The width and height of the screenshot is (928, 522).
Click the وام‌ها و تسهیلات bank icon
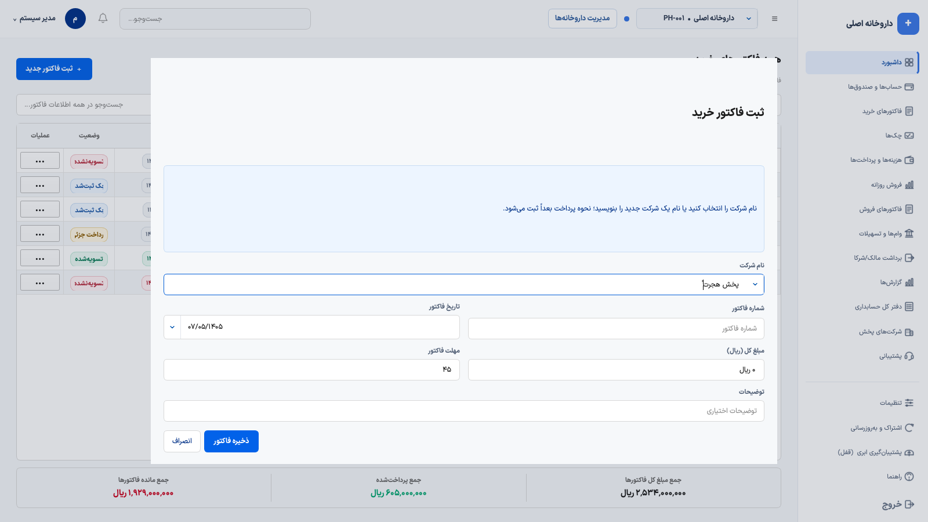(x=909, y=234)
